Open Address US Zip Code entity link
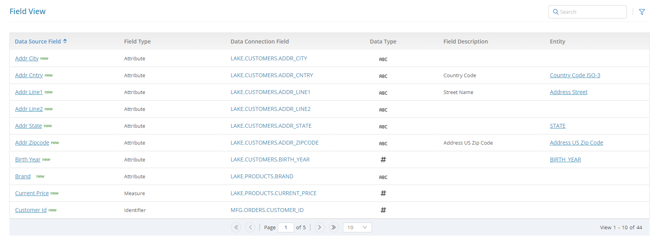Screen dimensions: 665x241 point(577,143)
